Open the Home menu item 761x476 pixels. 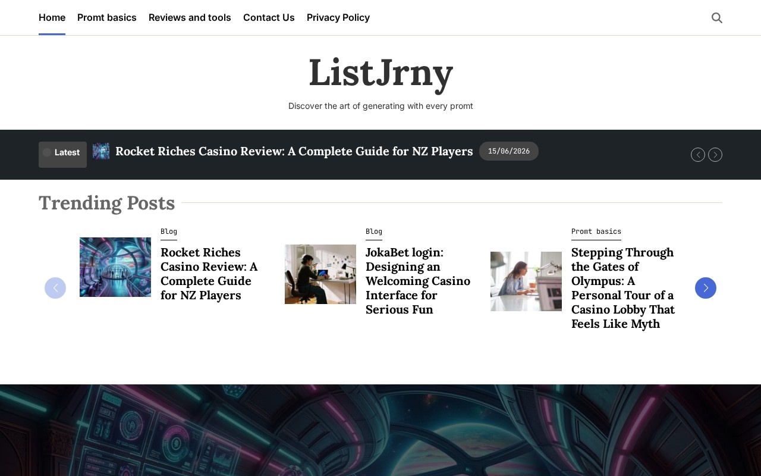52,18
